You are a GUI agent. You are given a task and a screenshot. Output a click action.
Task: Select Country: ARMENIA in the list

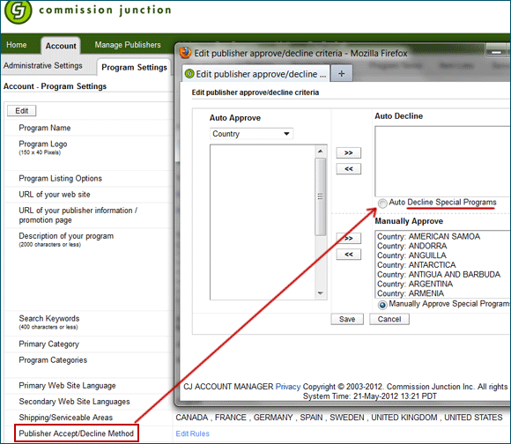tap(411, 293)
